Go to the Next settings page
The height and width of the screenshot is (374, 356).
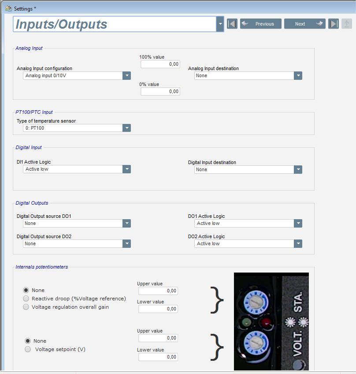305,24
